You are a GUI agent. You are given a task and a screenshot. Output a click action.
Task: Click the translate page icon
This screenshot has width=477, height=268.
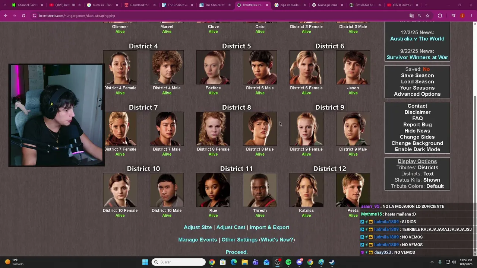click(x=411, y=16)
